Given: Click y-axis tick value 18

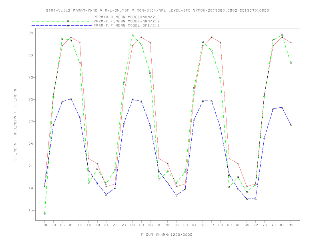Looking at the screenshot, I should pos(31,188).
